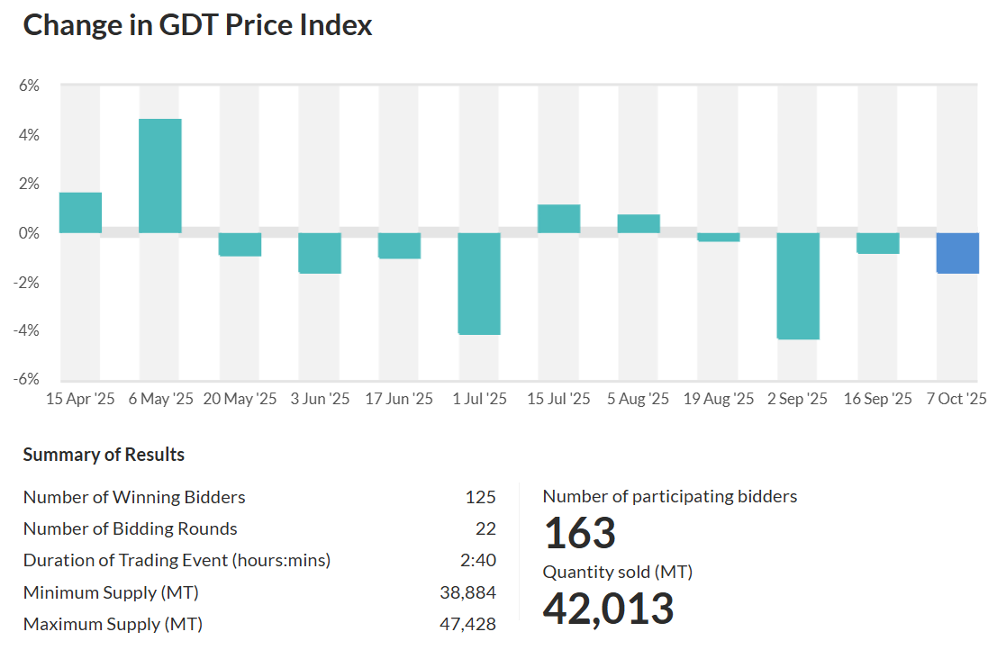
Task: Click the 19 Aug '25 small bar
Action: (719, 238)
